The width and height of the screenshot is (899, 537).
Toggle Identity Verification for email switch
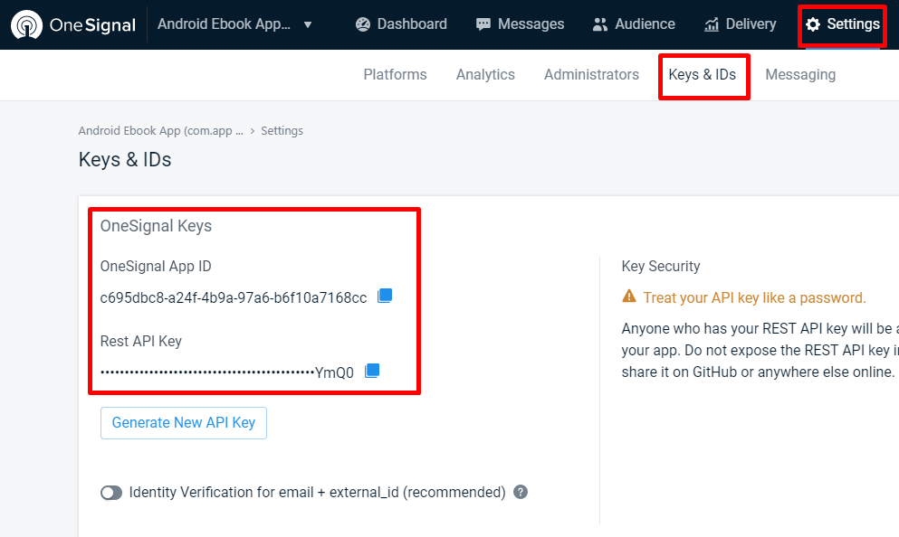tap(111, 493)
